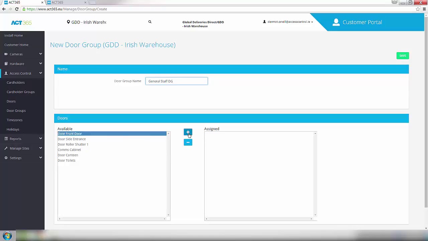The width and height of the screenshot is (428, 241).
Task: Open Cardholder Groups in the sidebar
Action: tap(21, 92)
